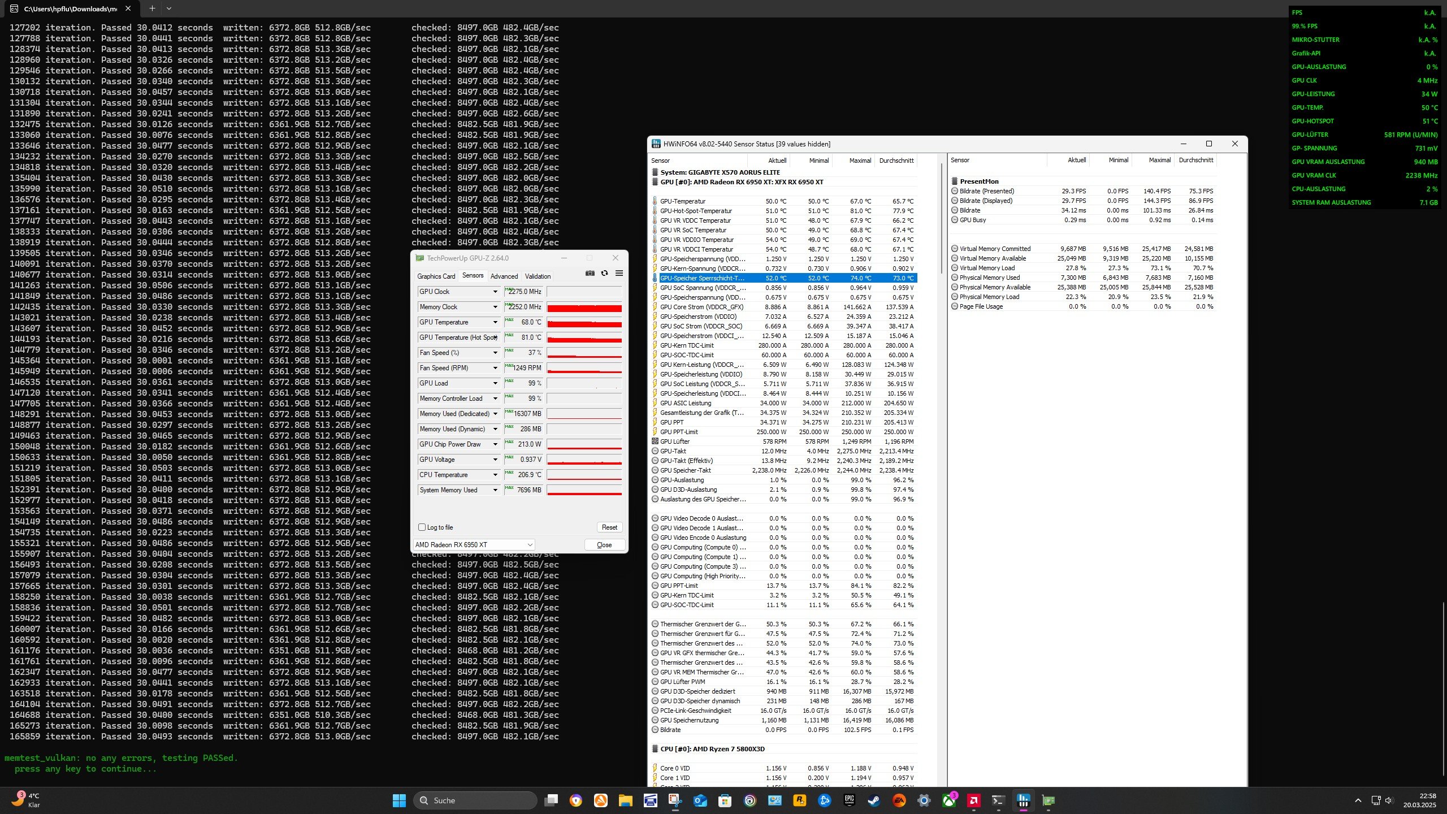The width and height of the screenshot is (1447, 814).
Task: Open the GPU-Z hamburger menu
Action: pos(619,273)
